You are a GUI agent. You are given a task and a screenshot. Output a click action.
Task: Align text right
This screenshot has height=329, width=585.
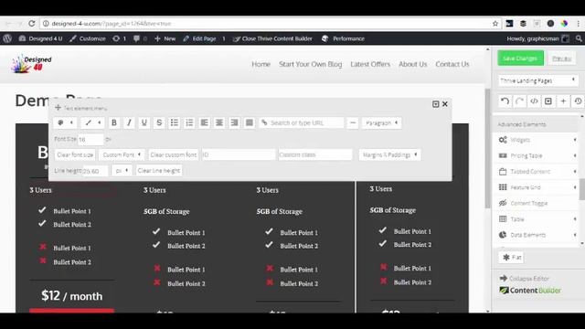tap(234, 122)
